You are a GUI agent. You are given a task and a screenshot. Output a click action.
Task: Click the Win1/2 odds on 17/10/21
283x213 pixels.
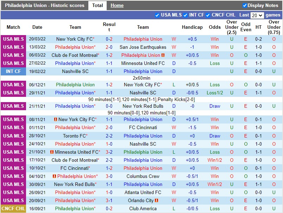[x=215, y=160]
